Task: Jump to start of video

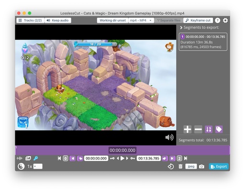Action: [x=59, y=159]
